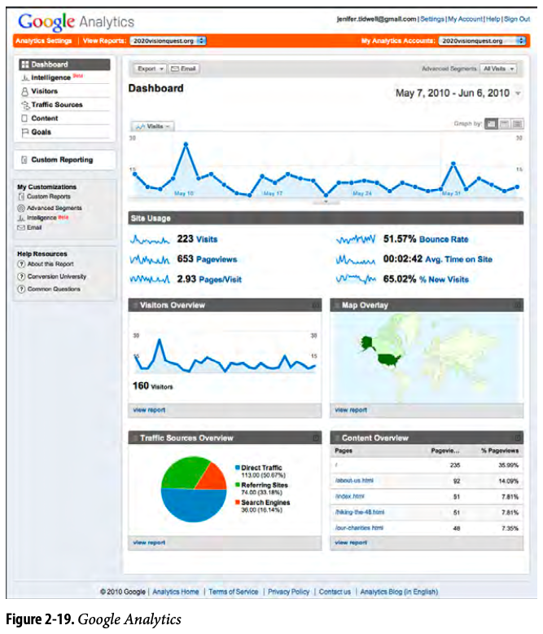
Task: Open Conversion University help link
Action: 56,276
